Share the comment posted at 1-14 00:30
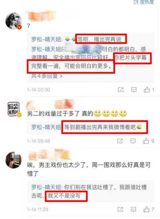 pyautogui.click(x=121, y=90)
